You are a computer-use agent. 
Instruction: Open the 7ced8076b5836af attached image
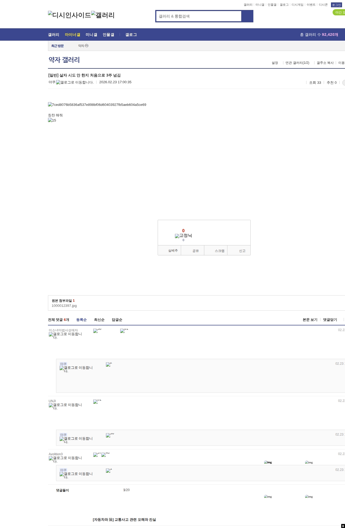click(x=97, y=105)
